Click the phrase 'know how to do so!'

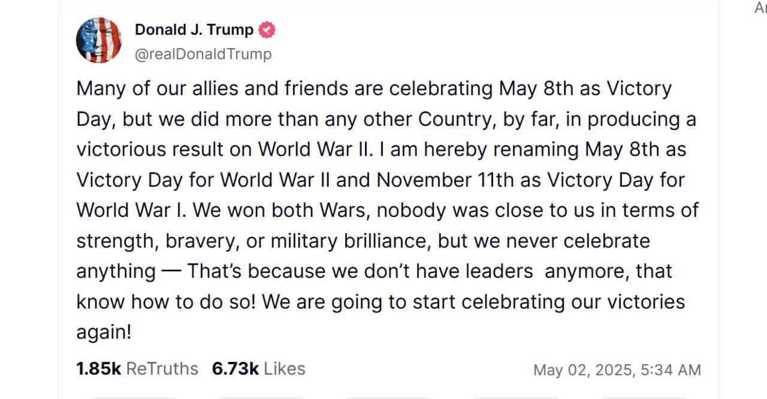point(167,301)
